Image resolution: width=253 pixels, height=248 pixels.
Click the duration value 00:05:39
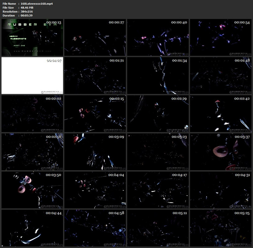tap(26, 15)
